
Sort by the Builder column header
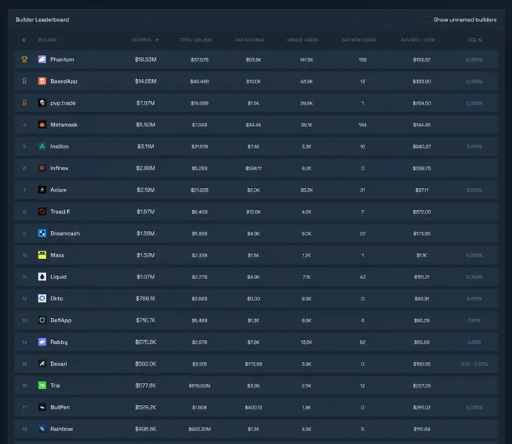(x=50, y=40)
